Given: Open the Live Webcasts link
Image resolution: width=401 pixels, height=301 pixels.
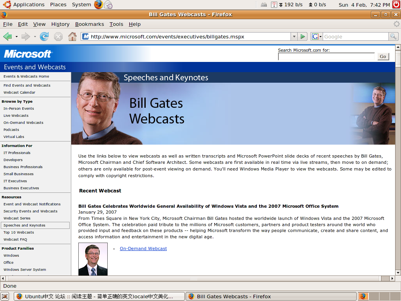Looking at the screenshot, I should tap(16, 116).
